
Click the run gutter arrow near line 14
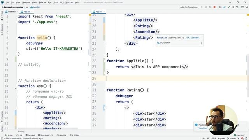pyautogui.click(x=16, y=89)
